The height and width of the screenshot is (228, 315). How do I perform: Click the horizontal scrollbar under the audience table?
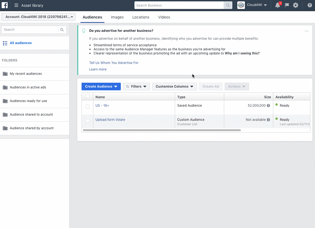pos(162,130)
